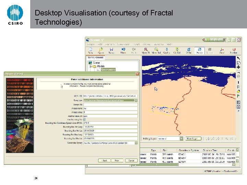Select the Scene Browser tab

point(95,58)
